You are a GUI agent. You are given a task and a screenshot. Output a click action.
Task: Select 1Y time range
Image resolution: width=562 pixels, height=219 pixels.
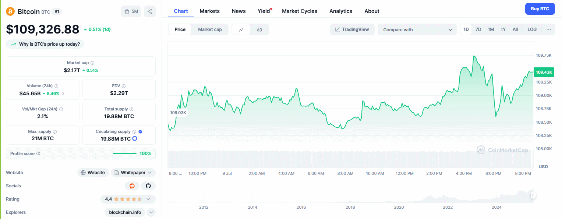[503, 29]
